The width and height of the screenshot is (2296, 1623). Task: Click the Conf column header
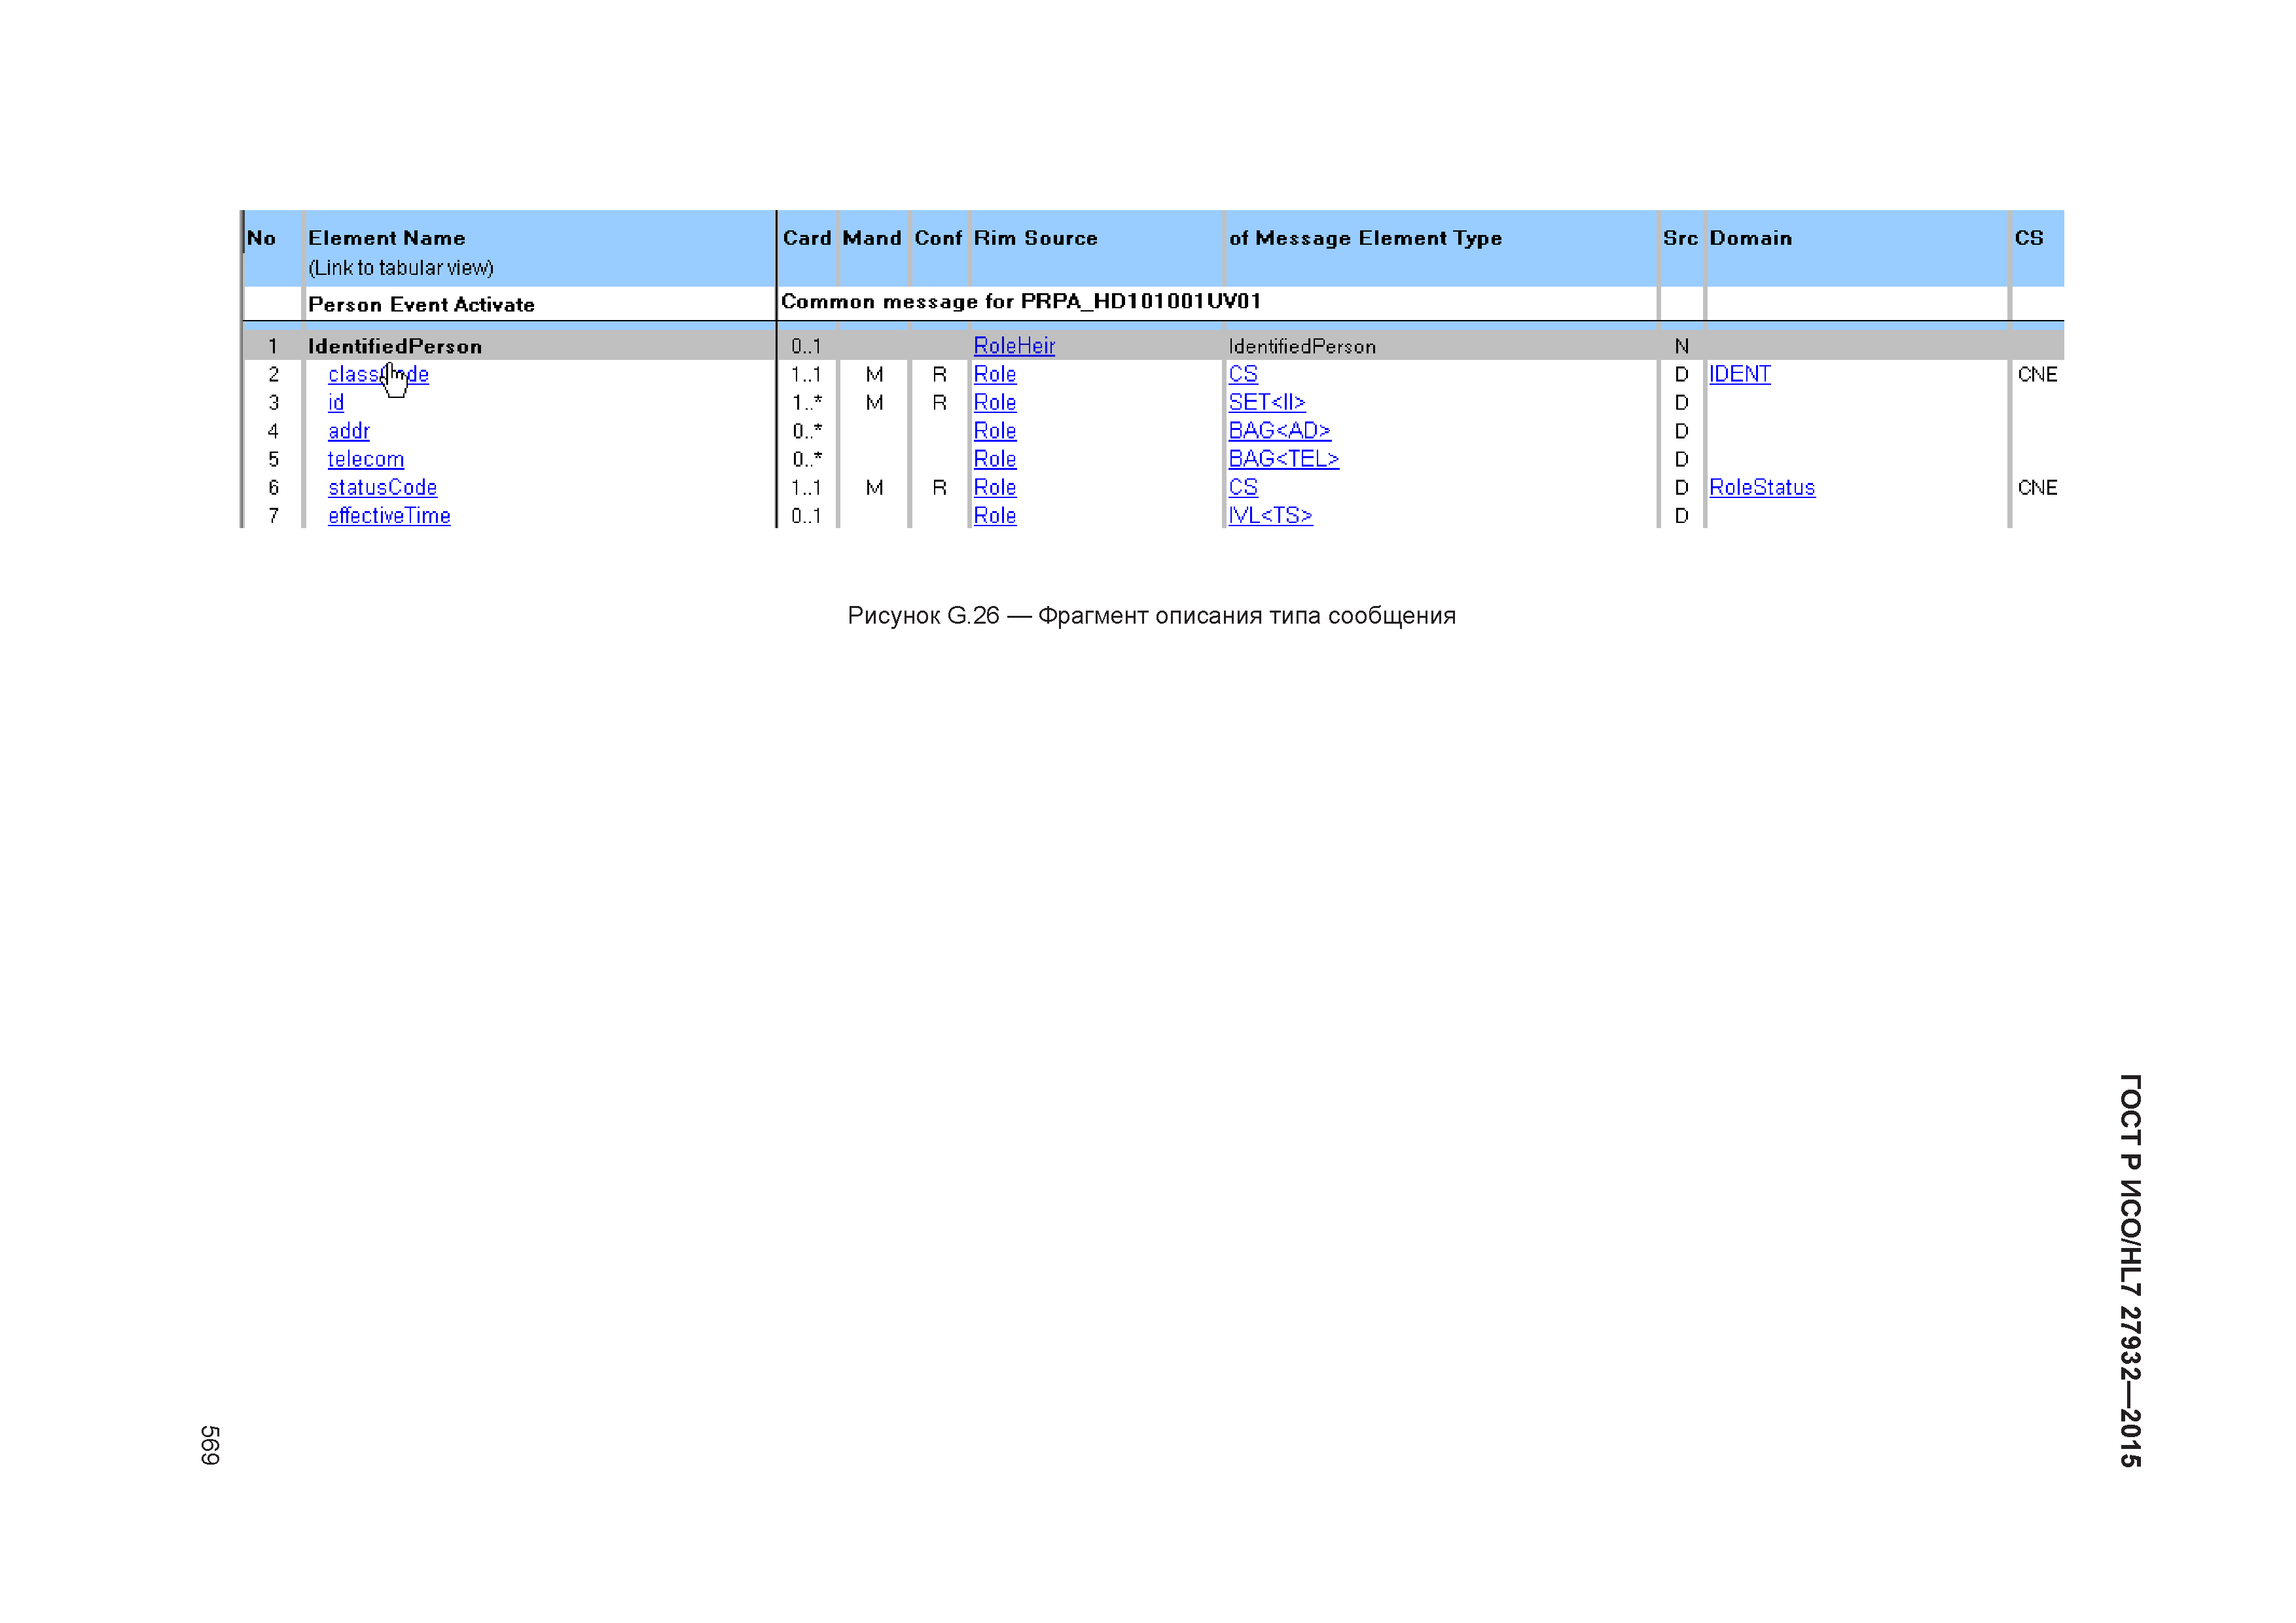click(x=938, y=238)
